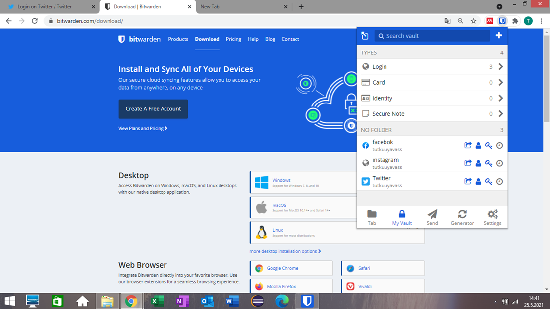Viewport: 550px width, 309px height.
Task: Open Pricing in site navigation
Action: click(x=233, y=39)
